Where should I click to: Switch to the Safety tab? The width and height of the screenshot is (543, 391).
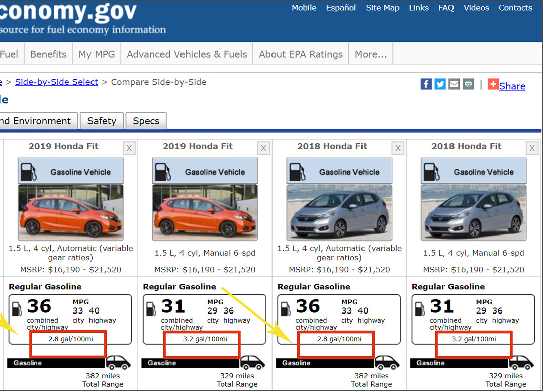tap(102, 121)
